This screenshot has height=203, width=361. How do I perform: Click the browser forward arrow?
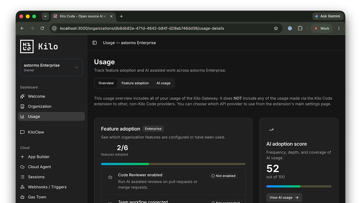(x=32, y=28)
